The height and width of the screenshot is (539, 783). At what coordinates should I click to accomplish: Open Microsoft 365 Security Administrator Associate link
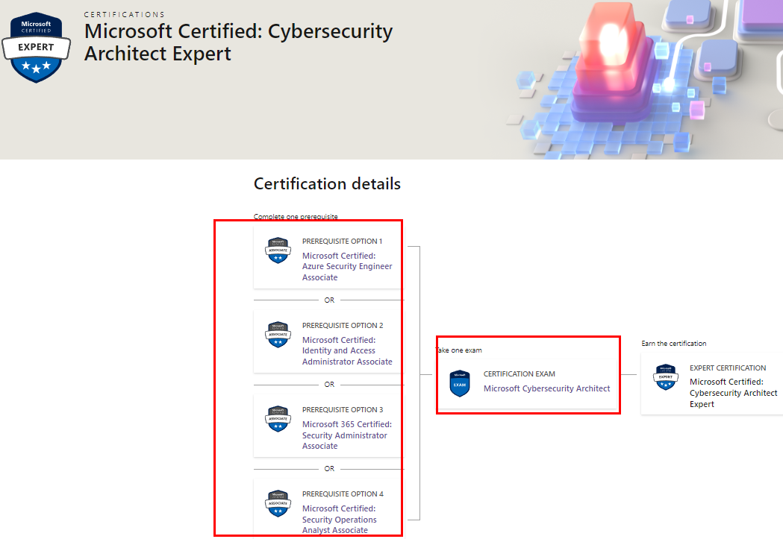(347, 435)
